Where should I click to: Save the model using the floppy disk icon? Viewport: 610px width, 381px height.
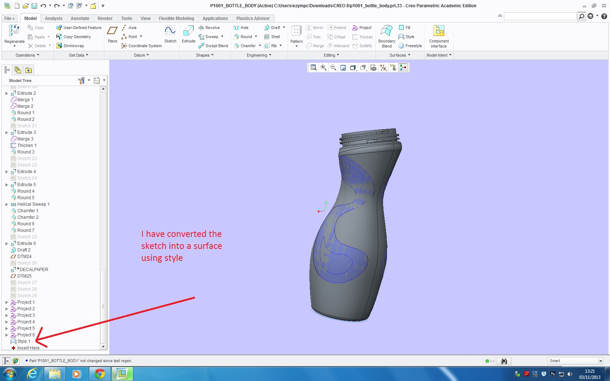[x=34, y=6]
